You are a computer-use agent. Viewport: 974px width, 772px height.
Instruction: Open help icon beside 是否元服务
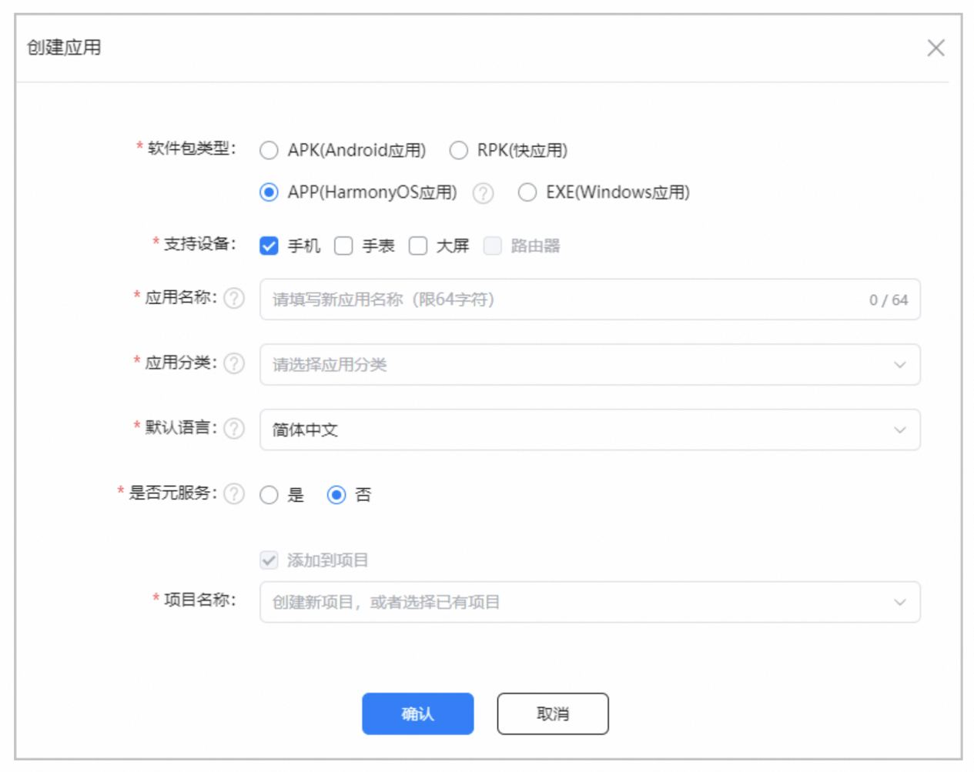pyautogui.click(x=234, y=493)
